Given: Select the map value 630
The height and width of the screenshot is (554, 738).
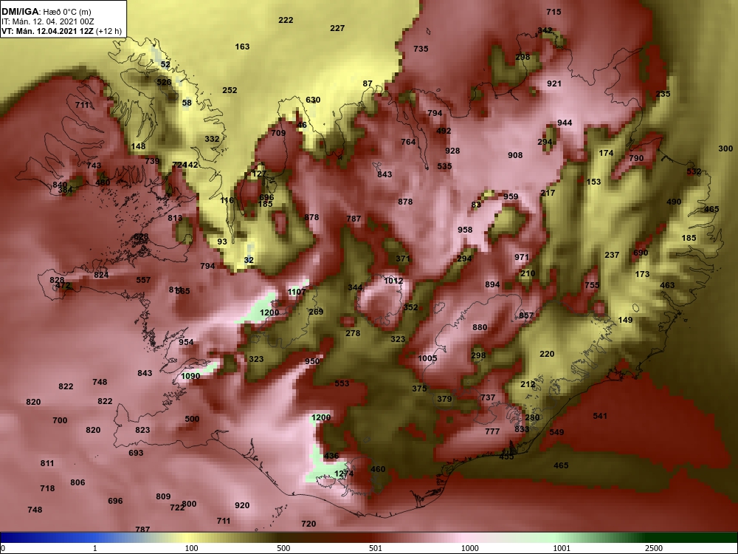Looking at the screenshot, I should (313, 100).
